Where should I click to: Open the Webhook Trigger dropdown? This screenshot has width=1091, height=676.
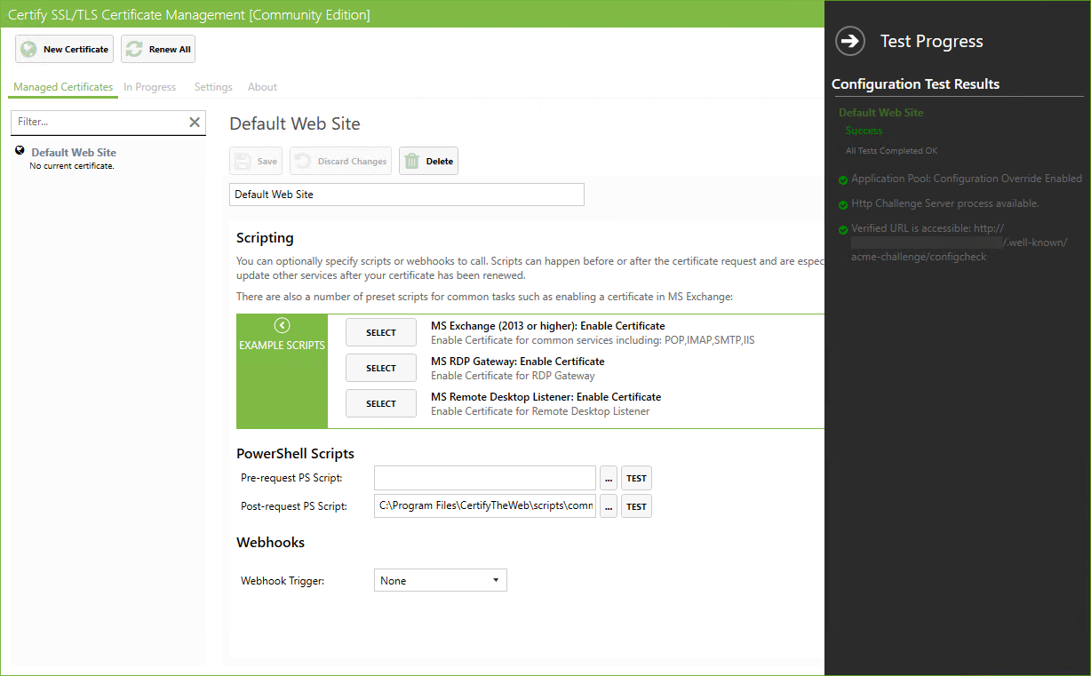441,581
